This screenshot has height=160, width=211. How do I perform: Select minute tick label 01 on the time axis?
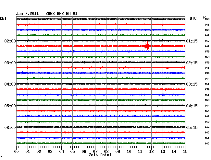tap(28, 152)
